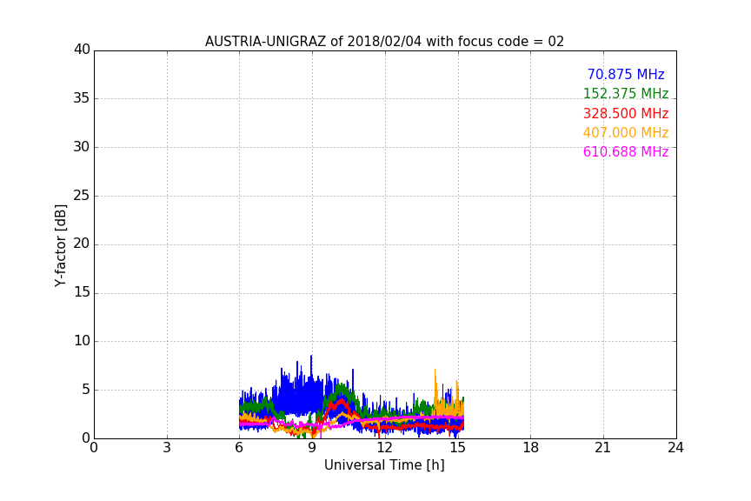Click the x-axis tick label 24
751x501 pixels.
[675, 448]
